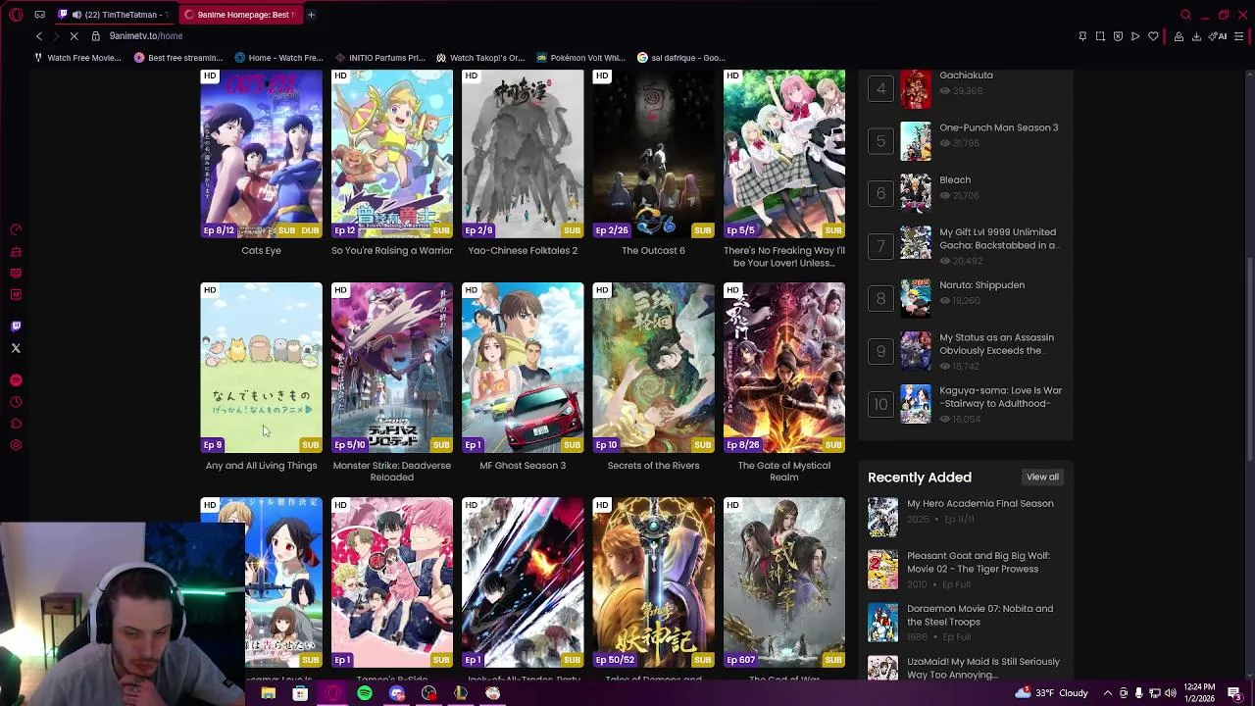Open Microsoft Store from the taskbar
Image resolution: width=1255 pixels, height=706 pixels.
coord(300,693)
